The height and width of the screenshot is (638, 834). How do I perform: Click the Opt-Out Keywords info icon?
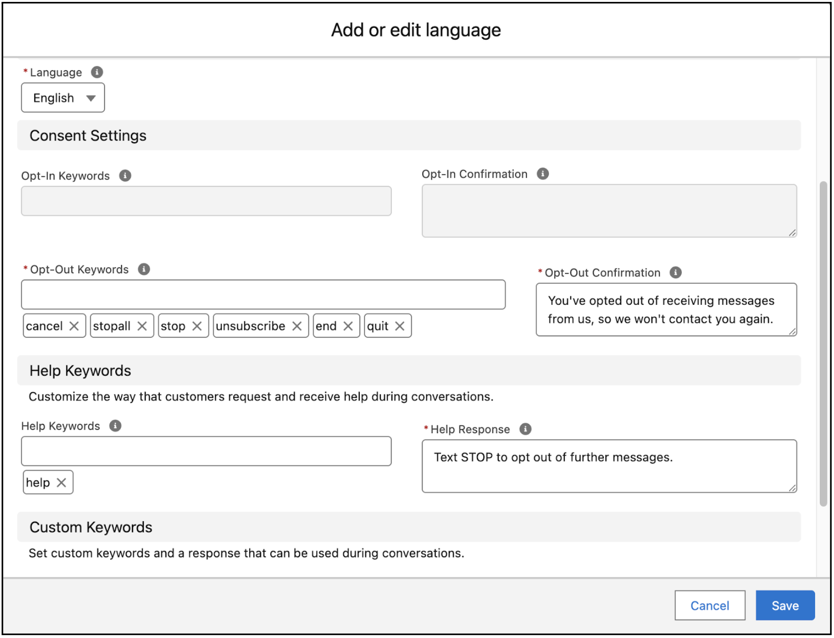coord(145,269)
